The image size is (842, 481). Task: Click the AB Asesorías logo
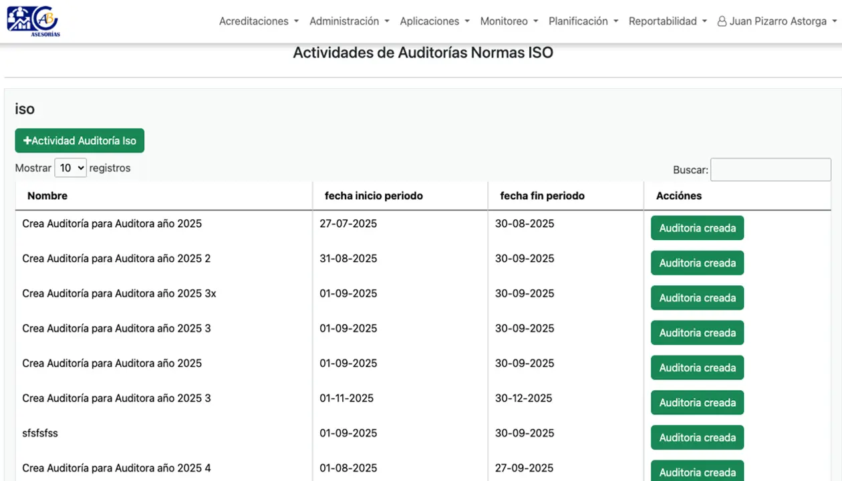click(x=33, y=21)
